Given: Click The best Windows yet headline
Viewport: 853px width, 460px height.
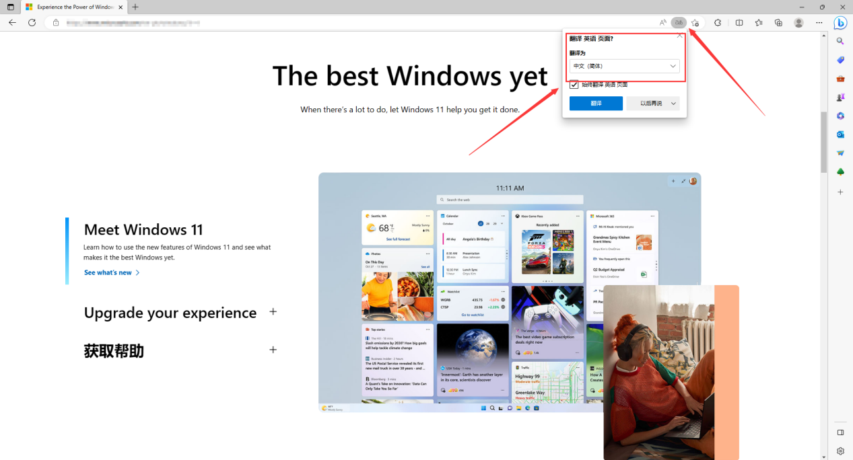Looking at the screenshot, I should (410, 76).
